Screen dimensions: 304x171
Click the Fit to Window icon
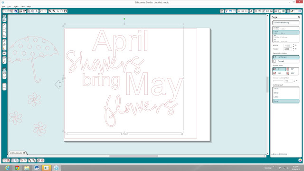66,11
